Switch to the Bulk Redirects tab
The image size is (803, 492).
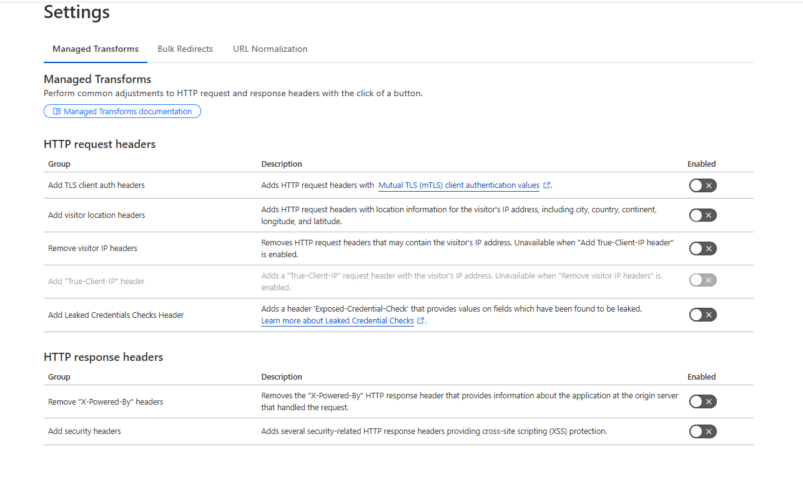click(185, 49)
